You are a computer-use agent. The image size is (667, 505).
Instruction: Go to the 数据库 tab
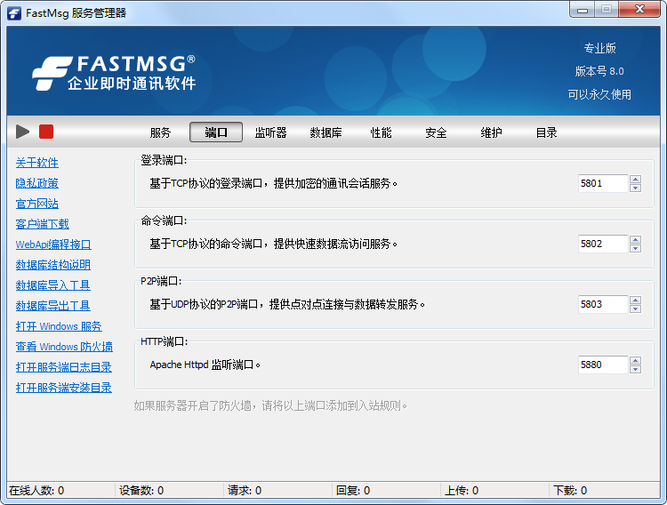tap(325, 132)
